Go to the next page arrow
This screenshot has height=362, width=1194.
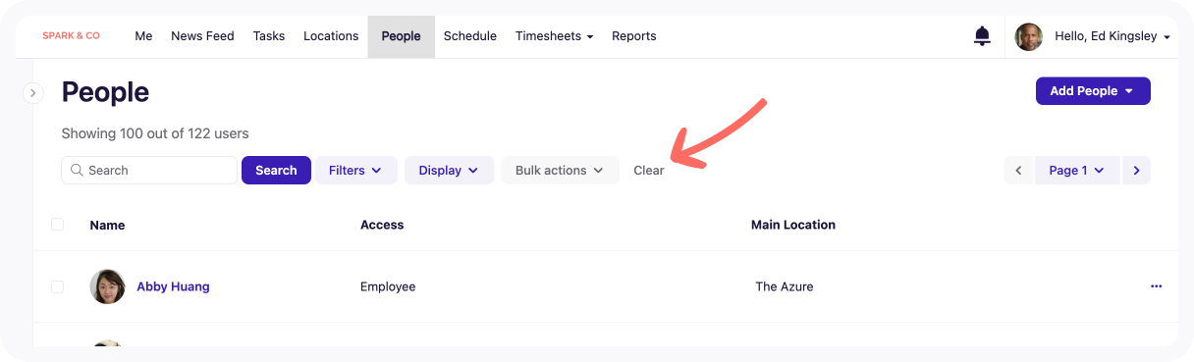click(1136, 170)
